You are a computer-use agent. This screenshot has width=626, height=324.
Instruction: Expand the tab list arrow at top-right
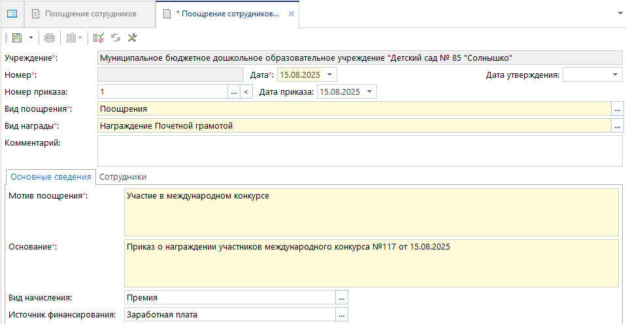pos(618,13)
